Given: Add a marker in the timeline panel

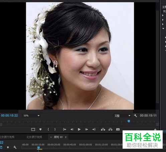Looking at the screenshot, I should tap(8, 147).
